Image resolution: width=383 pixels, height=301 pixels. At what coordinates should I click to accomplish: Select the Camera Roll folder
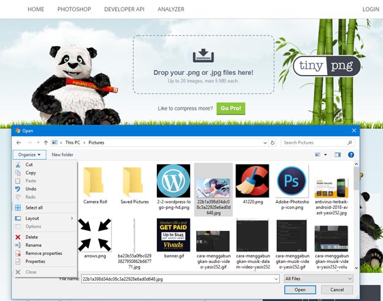coord(95,185)
